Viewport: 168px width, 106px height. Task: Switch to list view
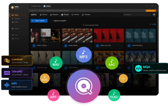(155, 24)
